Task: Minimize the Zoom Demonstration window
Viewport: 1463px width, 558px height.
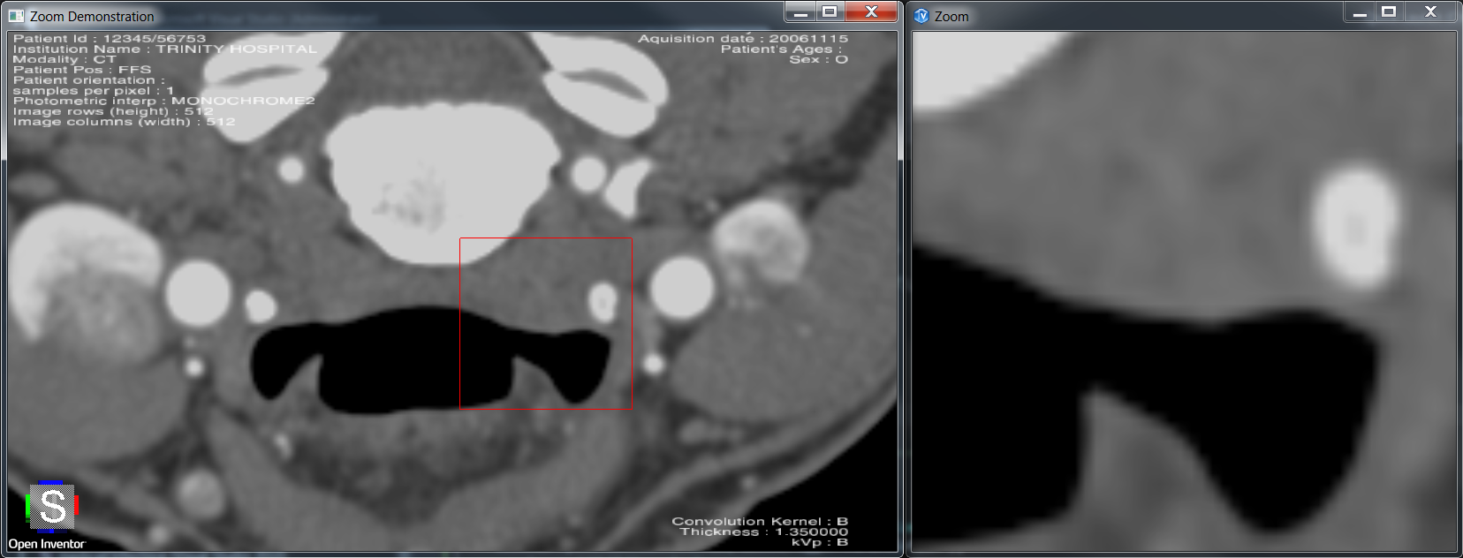Action: tap(800, 12)
